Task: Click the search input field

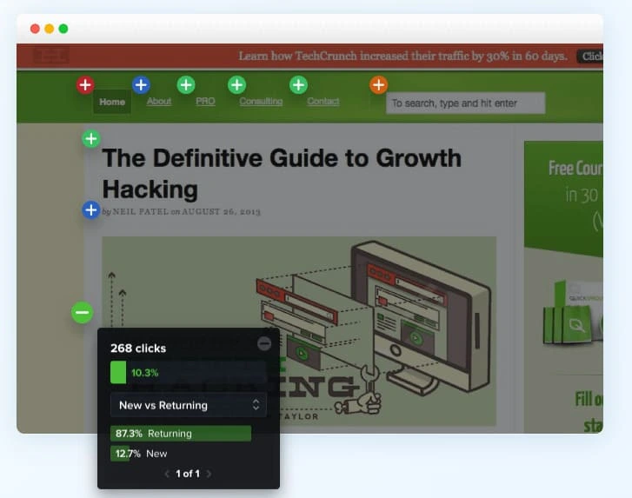Action: (465, 103)
